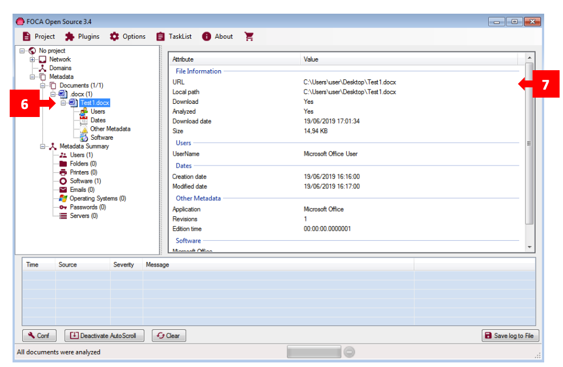563x367 pixels.
Task: Click the Options gear icon
Action: click(114, 37)
